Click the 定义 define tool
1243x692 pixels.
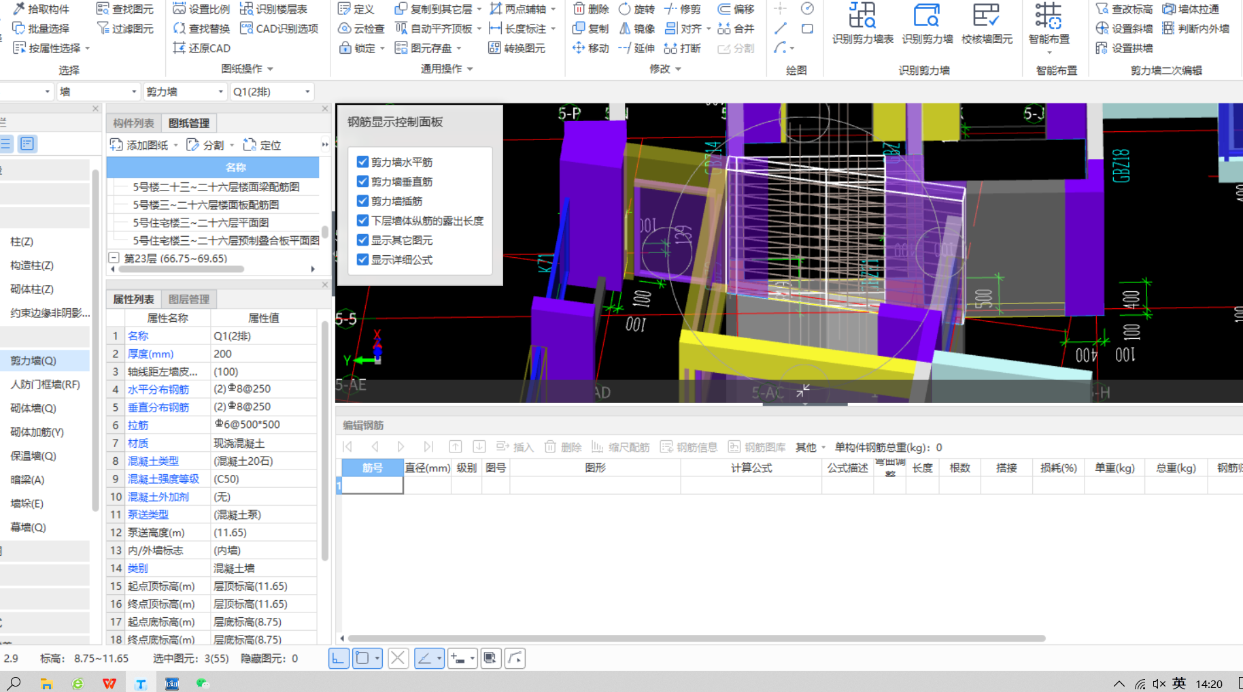click(356, 9)
